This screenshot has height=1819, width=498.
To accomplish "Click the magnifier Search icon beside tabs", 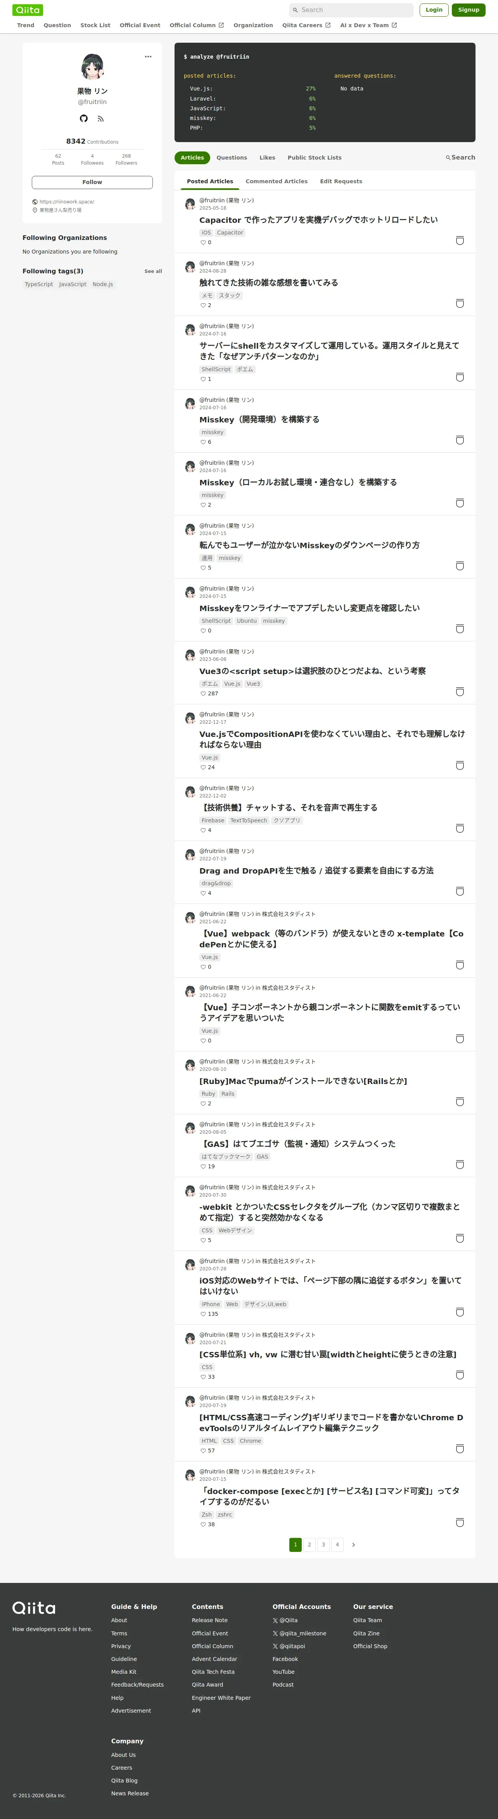I will (x=448, y=158).
